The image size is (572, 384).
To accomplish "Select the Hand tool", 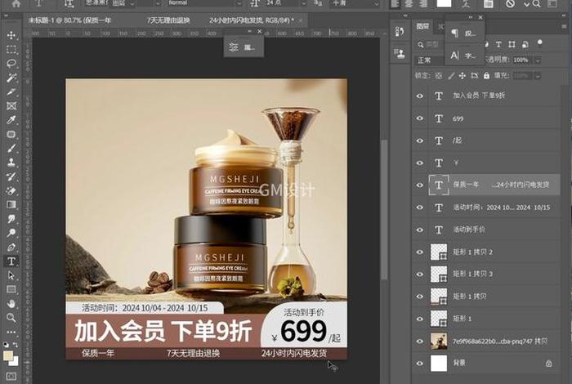I will pyautogui.click(x=11, y=303).
